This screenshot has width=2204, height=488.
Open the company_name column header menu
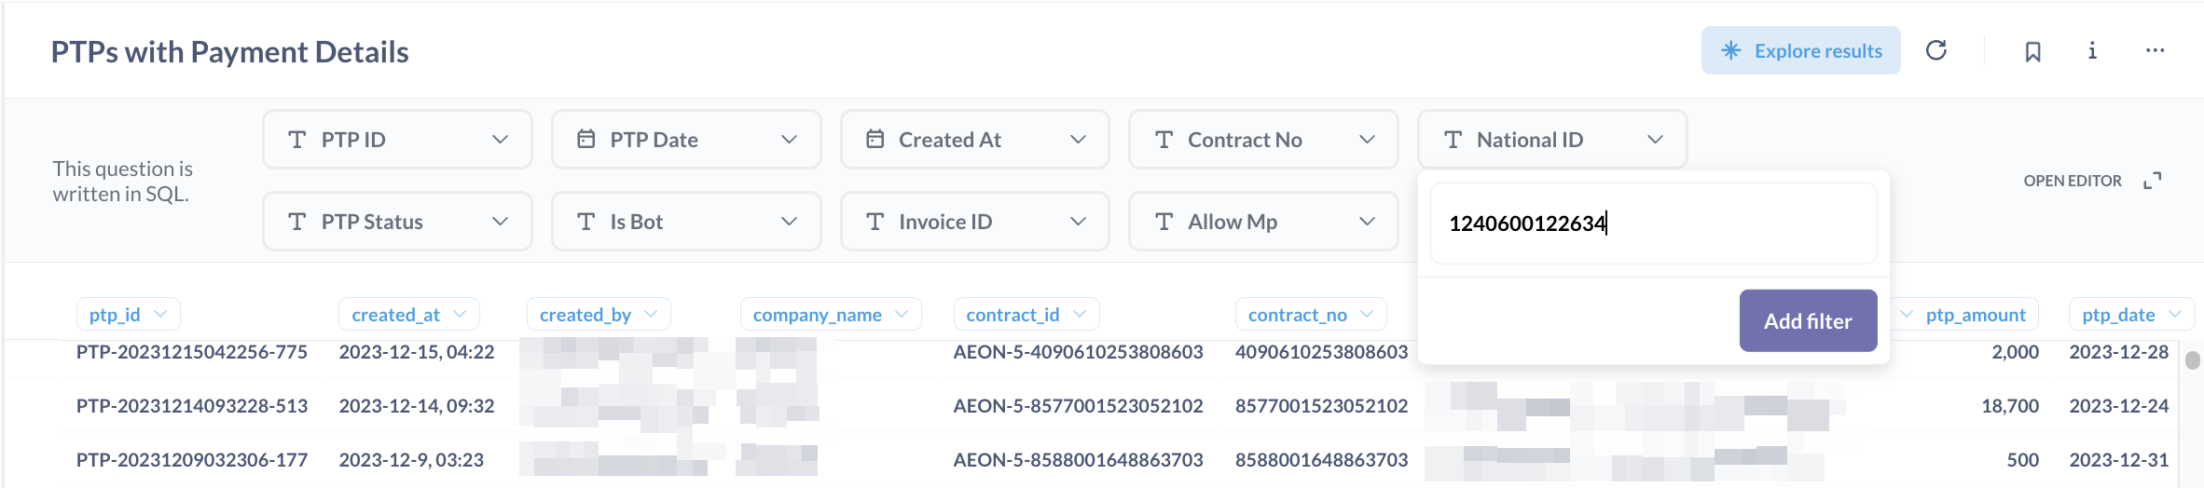click(902, 315)
